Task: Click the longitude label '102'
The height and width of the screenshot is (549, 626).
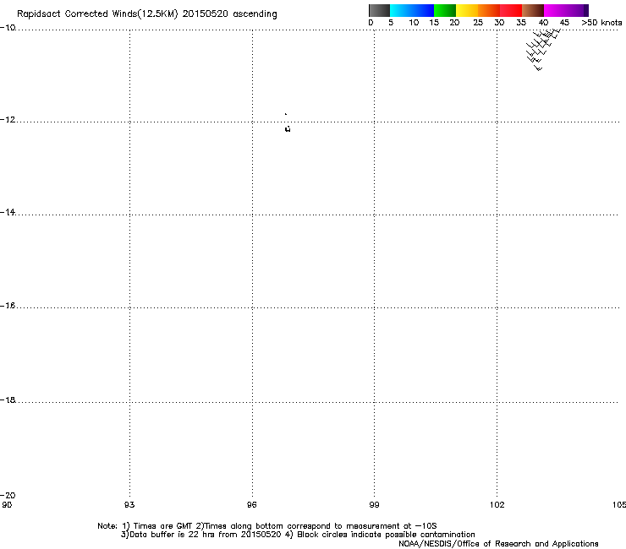Action: (497, 505)
